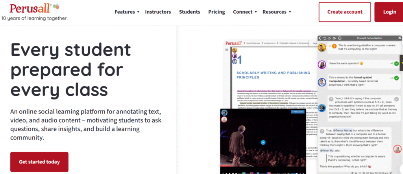Viewport: 403px width, 174px height.
Task: Close the Current conversation panel
Action: [x=399, y=38]
